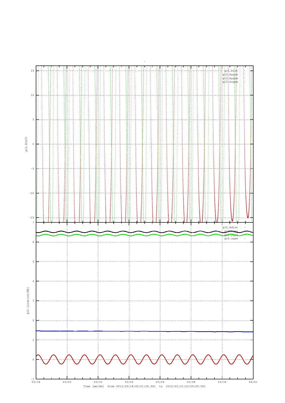Select the 3 tick on location axis

click(x=33, y=301)
